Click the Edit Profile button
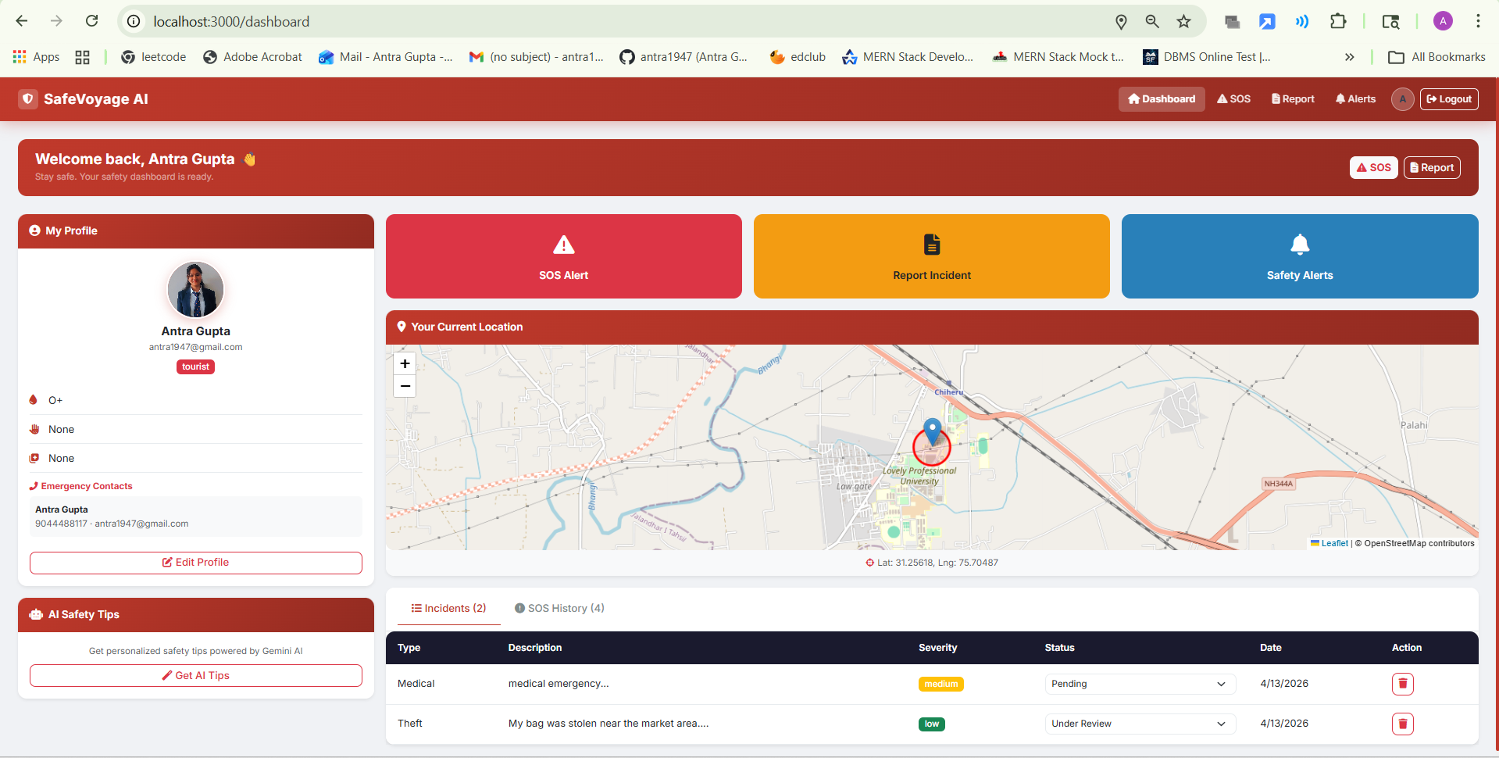 tap(196, 563)
